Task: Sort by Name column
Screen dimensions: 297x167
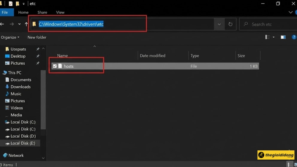Action: tap(62, 55)
